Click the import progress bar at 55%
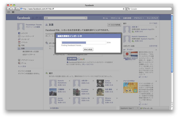Screen dimensions: 179x118 84,43
